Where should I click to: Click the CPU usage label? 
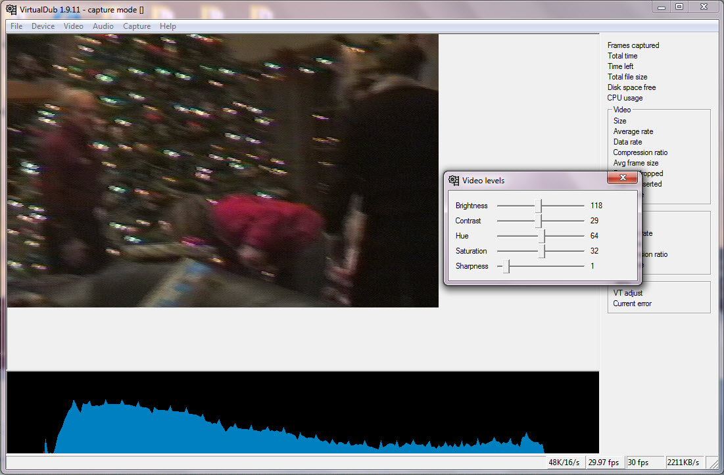click(625, 99)
